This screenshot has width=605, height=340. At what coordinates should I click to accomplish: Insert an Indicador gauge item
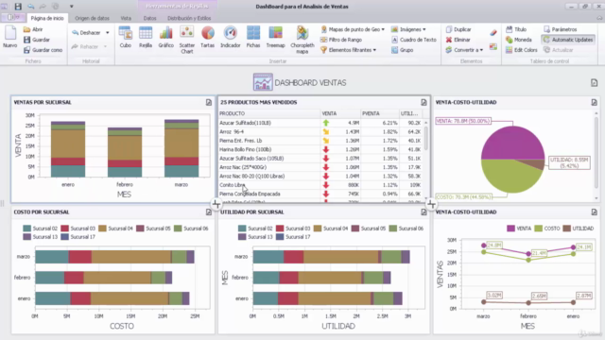pyautogui.click(x=231, y=37)
